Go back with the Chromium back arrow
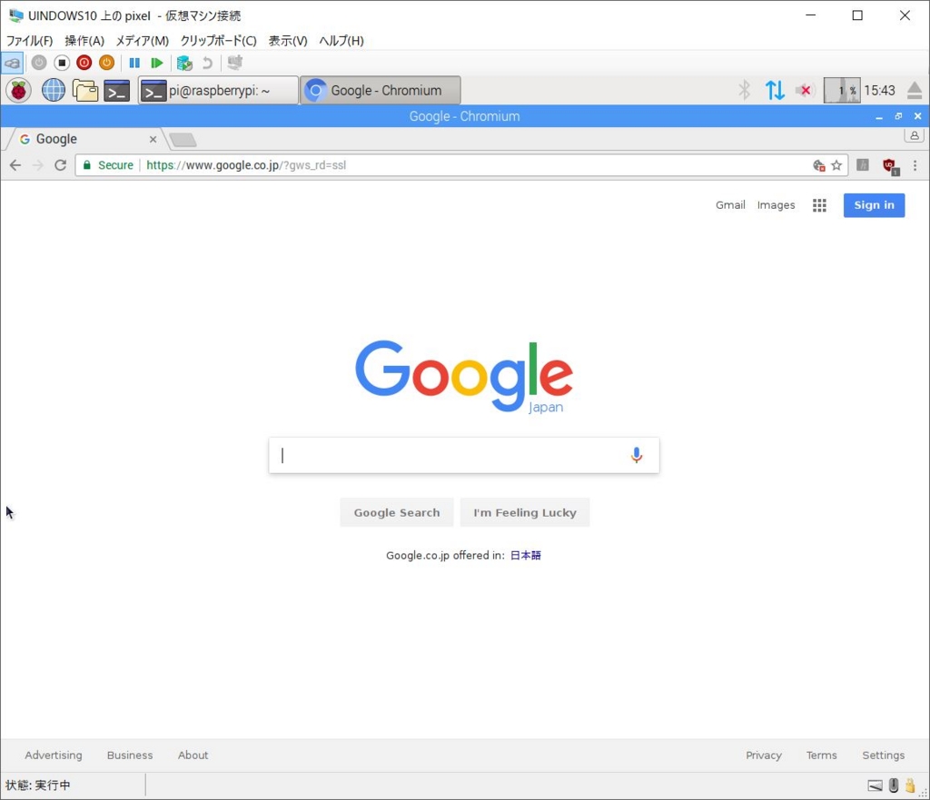 click(x=15, y=165)
